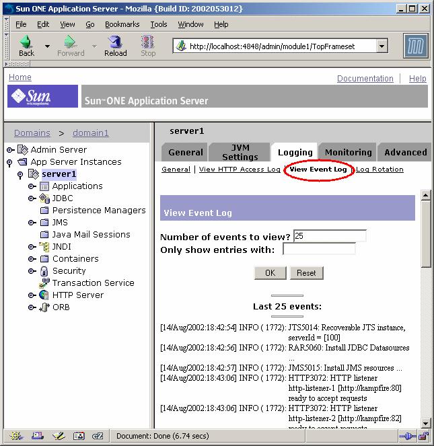The width and height of the screenshot is (434, 446).
Task: Click the security lock icon in status bar
Action: (424, 436)
